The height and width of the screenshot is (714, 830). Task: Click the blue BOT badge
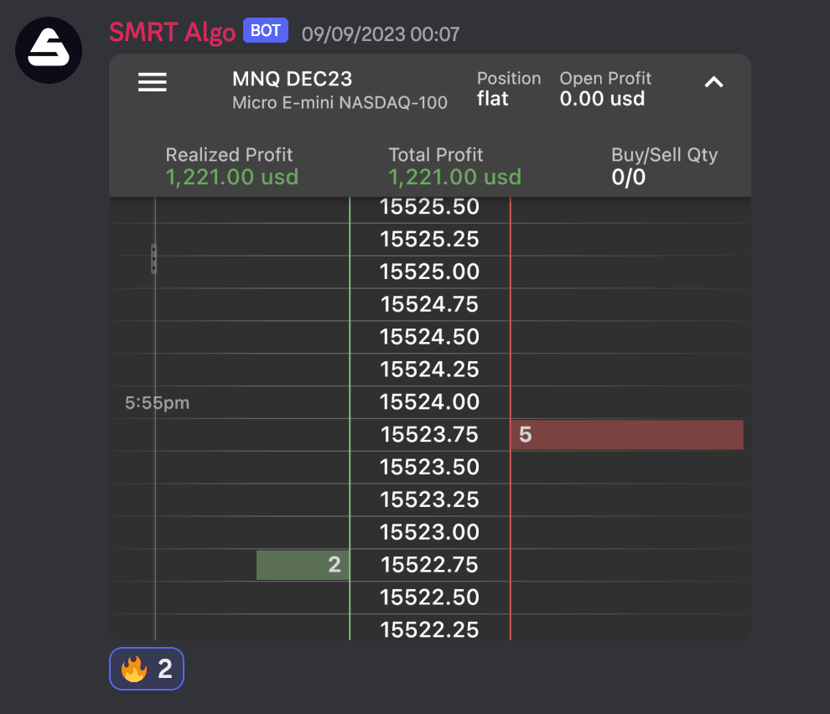[x=265, y=30]
